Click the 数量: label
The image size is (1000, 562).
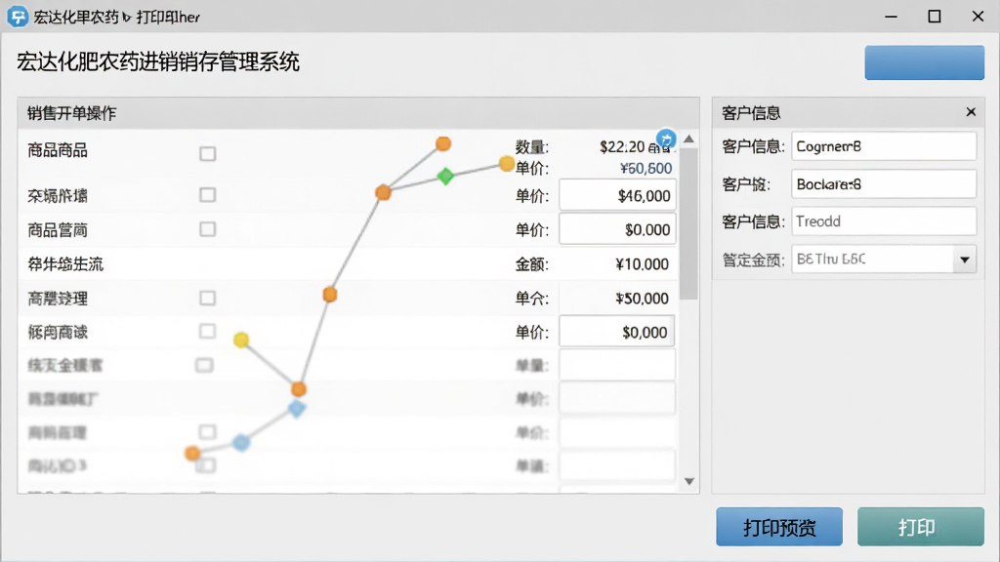point(532,147)
